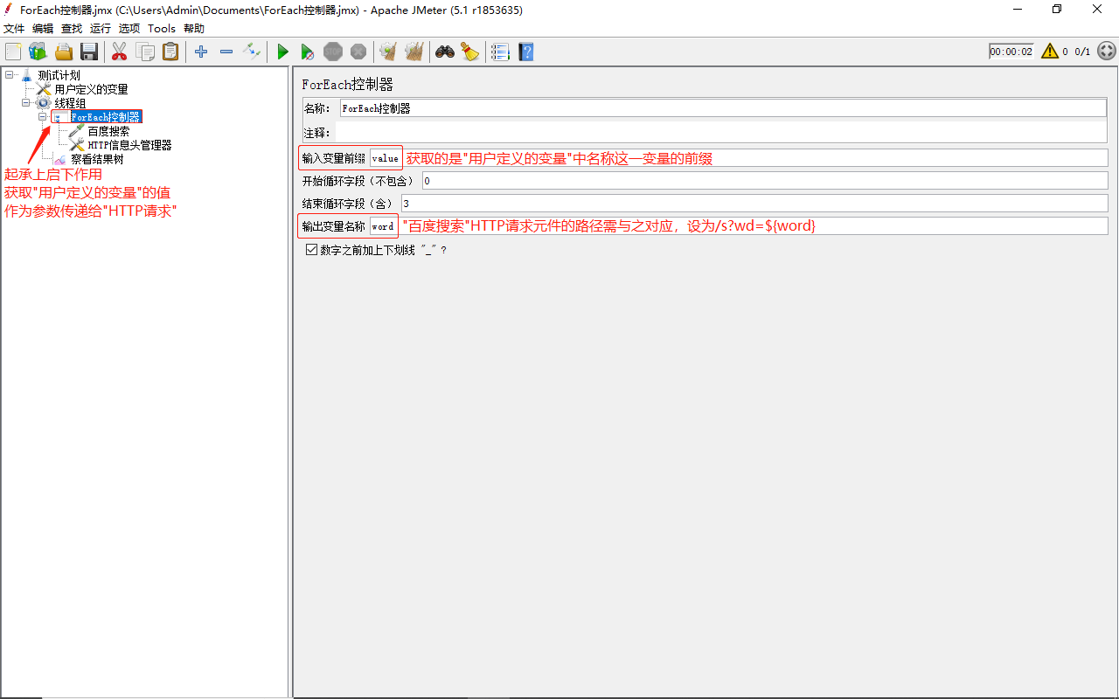Click the 注释 comment field
The image size is (1119, 699).
pyautogui.click(x=721, y=133)
